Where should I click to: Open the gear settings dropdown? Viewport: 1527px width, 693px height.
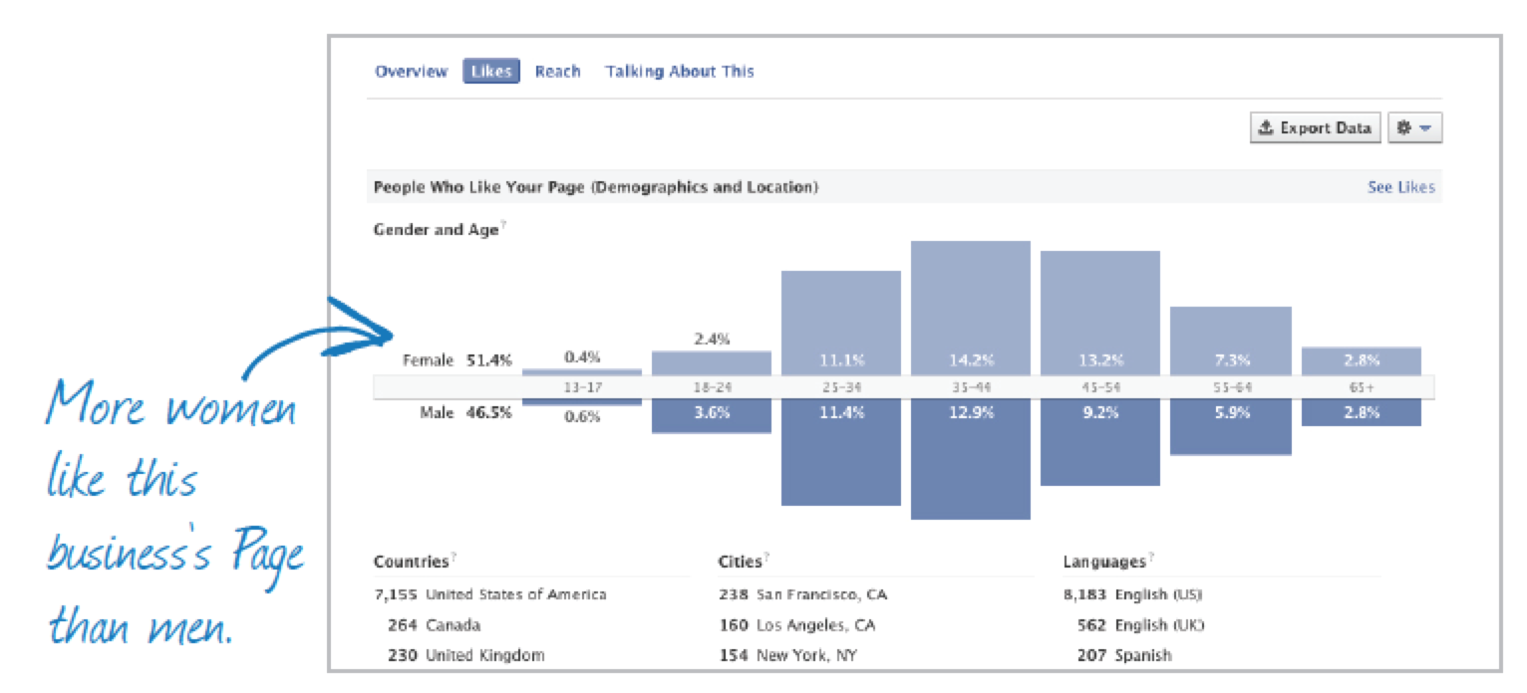[x=1413, y=128]
